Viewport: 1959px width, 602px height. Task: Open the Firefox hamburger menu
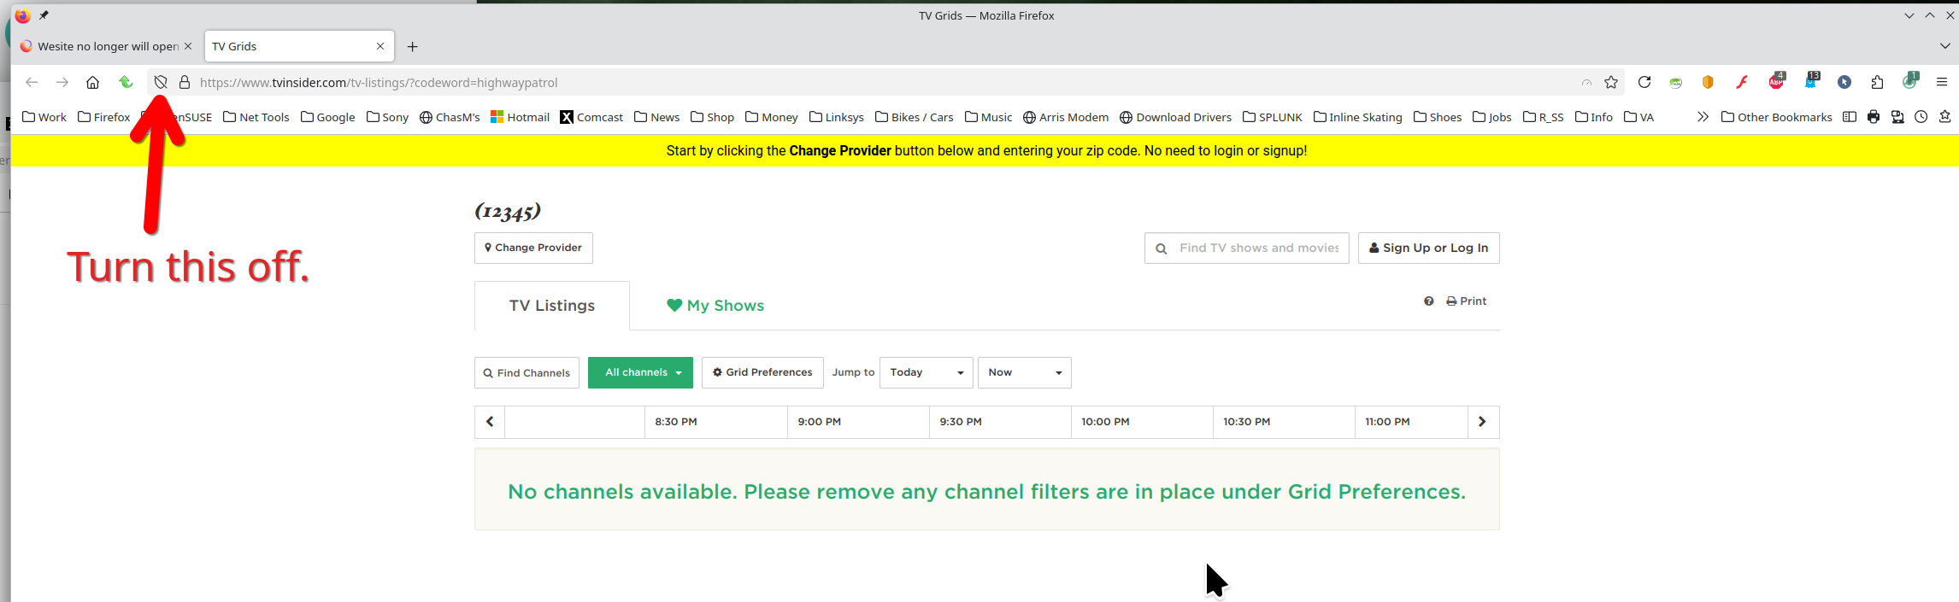click(1941, 83)
